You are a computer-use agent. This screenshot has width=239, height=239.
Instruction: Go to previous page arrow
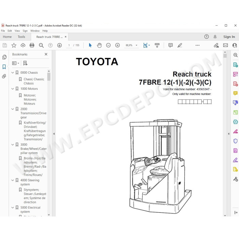point(50,45)
